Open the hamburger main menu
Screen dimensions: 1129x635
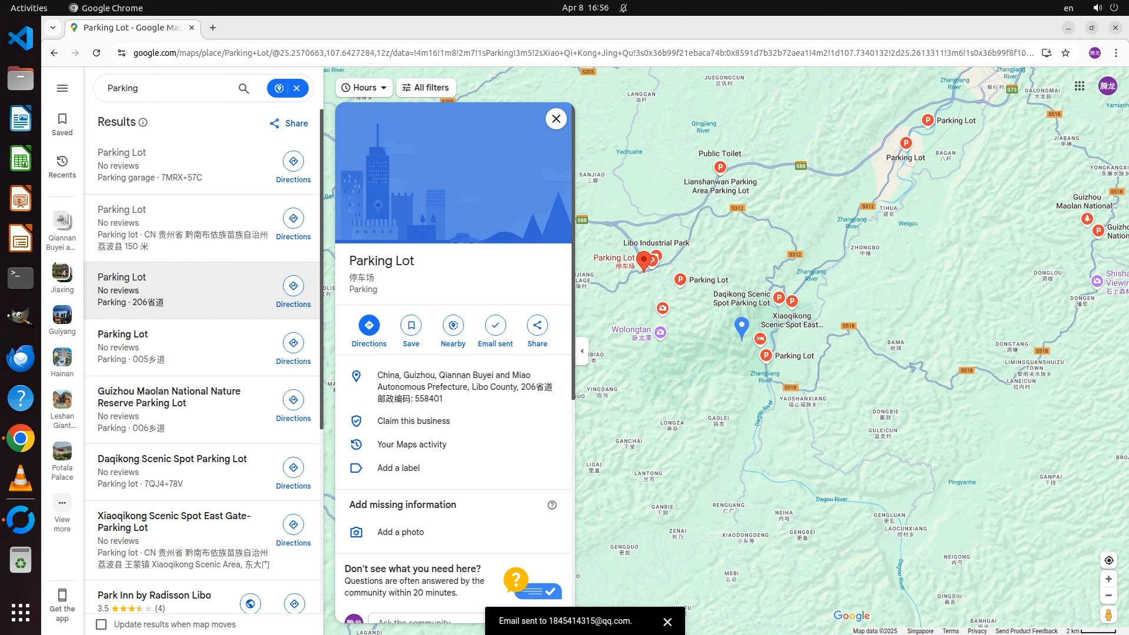62,88
